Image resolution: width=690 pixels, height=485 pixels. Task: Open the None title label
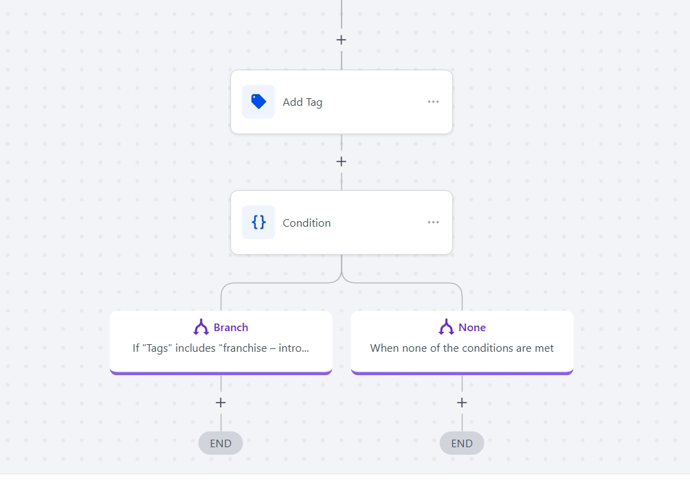[x=471, y=328]
